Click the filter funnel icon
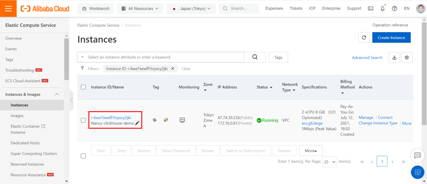Screen dimensions: 427x184 pos(83,68)
